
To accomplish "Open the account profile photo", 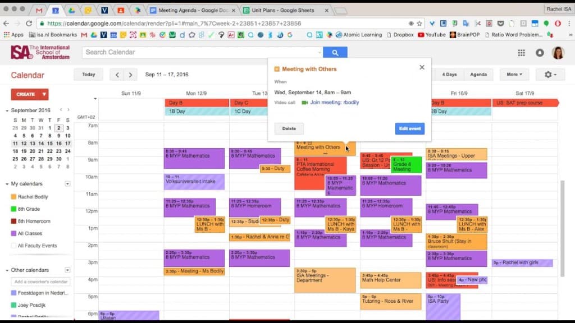I will pos(558,53).
